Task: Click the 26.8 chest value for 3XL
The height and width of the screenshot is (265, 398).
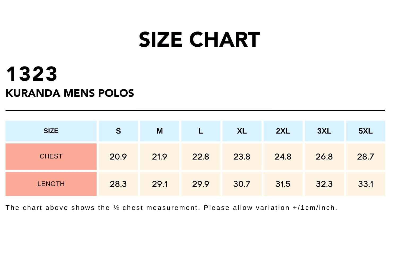Action: pos(324,157)
